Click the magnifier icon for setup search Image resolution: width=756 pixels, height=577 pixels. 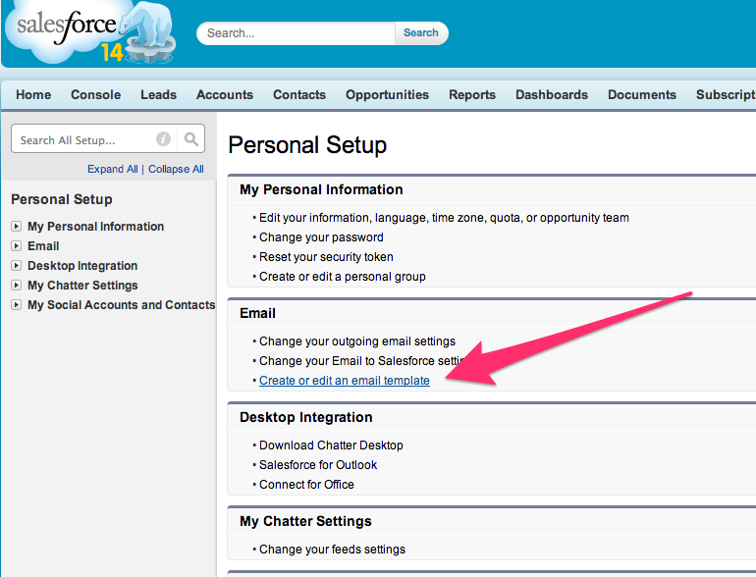191,139
